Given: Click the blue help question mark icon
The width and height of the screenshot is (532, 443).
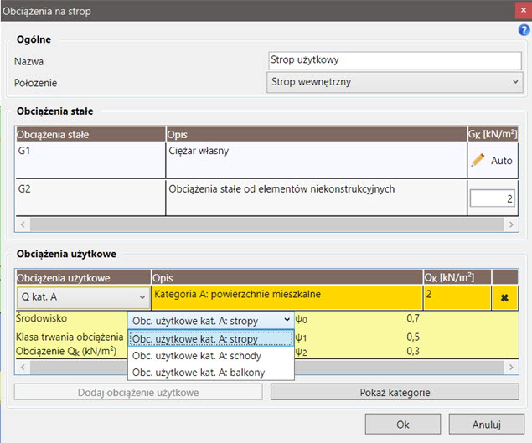Looking at the screenshot, I should [x=524, y=30].
